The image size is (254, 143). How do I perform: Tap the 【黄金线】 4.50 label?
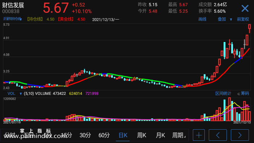tap(71, 19)
